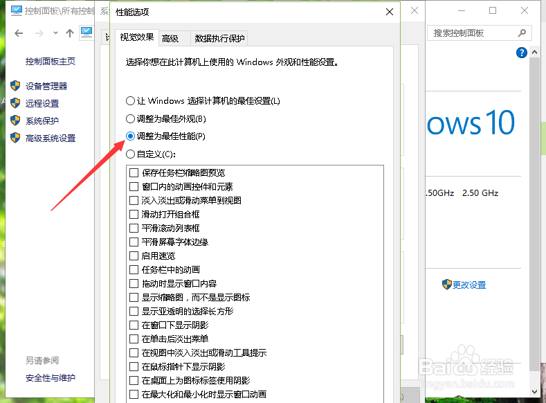Enable 保存任务栏缩略图预览 checkbox
The image size is (546, 403).
(134, 173)
